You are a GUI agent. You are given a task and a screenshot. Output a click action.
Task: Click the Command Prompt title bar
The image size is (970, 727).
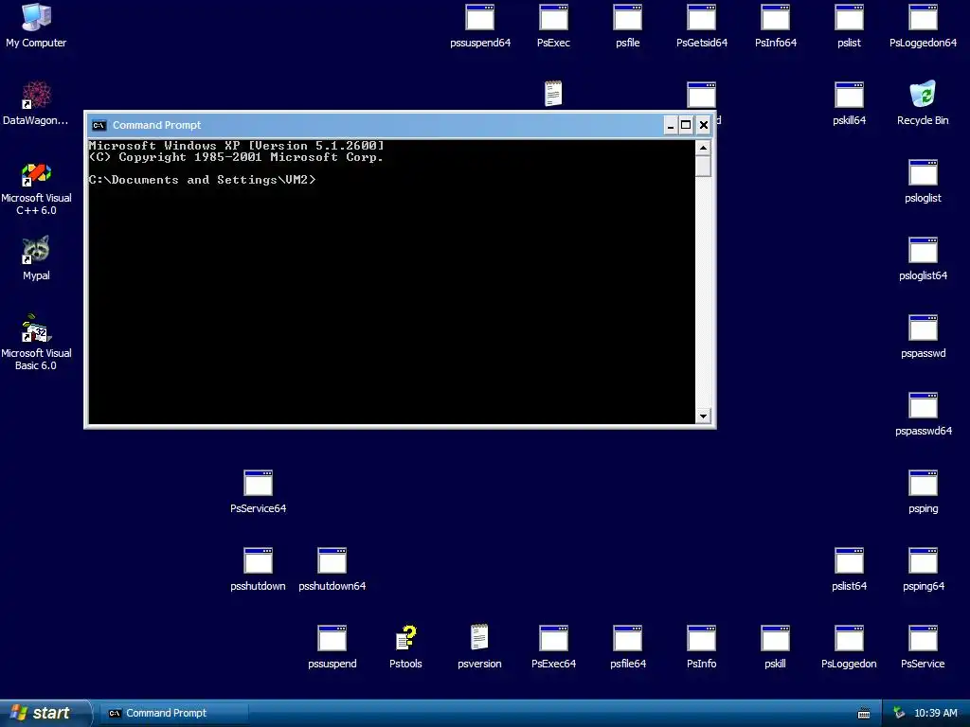399,126
